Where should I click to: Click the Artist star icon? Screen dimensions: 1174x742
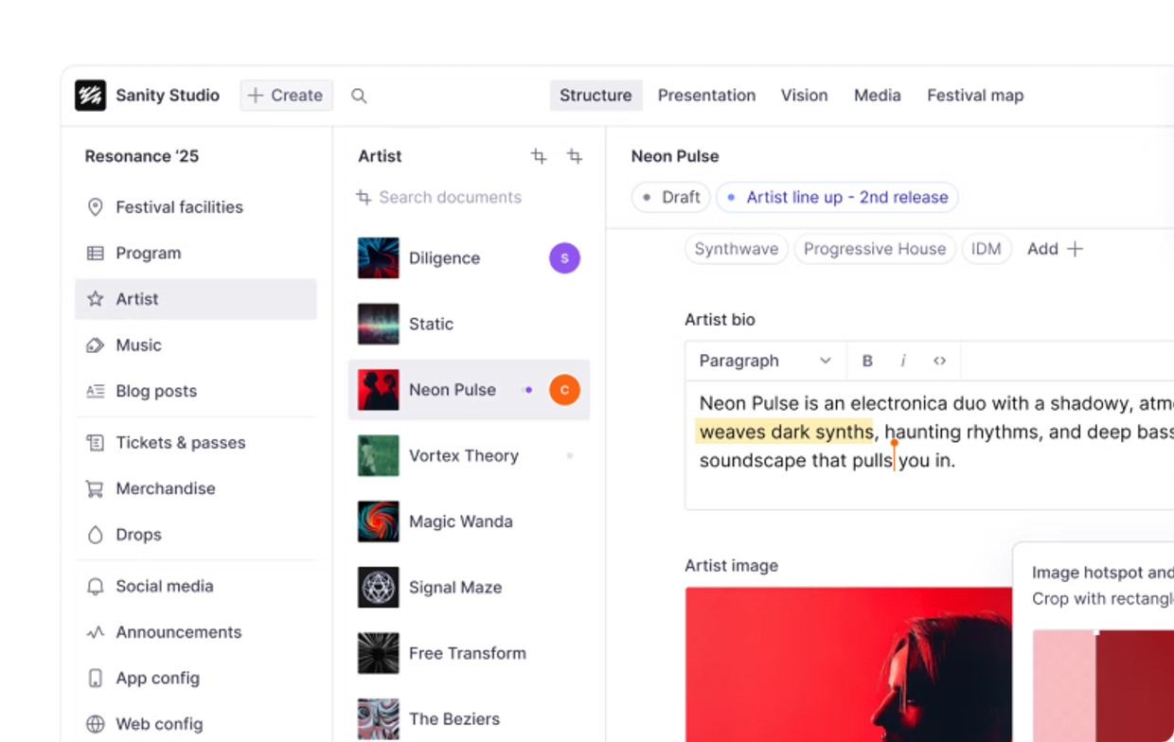(95, 299)
